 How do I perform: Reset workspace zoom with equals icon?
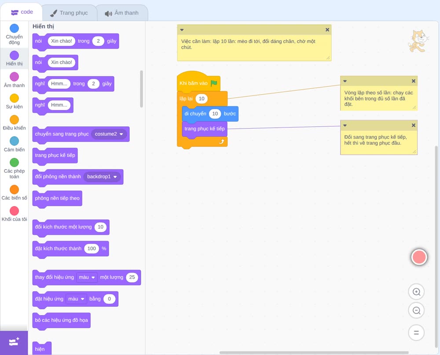pyautogui.click(x=416, y=333)
